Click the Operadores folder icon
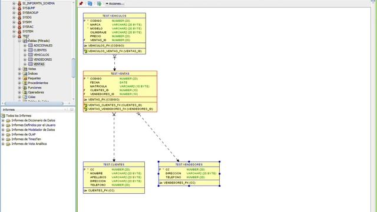Image resolution: width=377 pixels, height=212 pixels. click(x=25, y=92)
